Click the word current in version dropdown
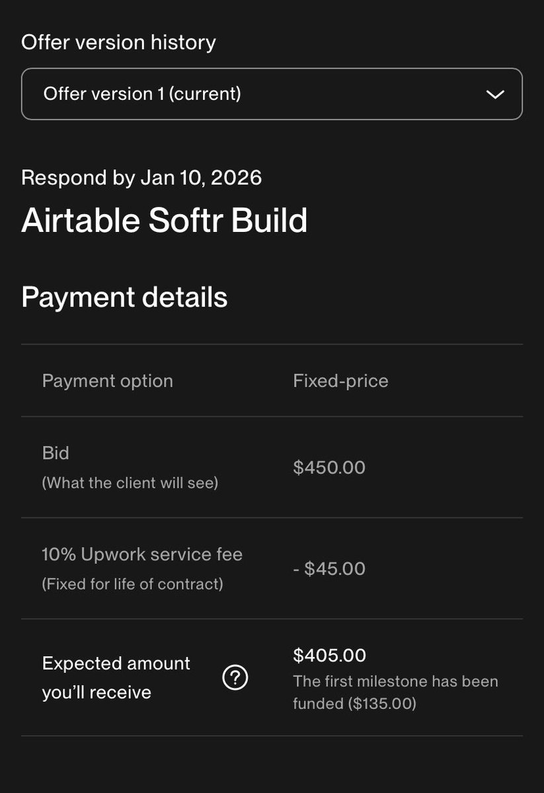Image resolution: width=544 pixels, height=793 pixels. [x=204, y=94]
